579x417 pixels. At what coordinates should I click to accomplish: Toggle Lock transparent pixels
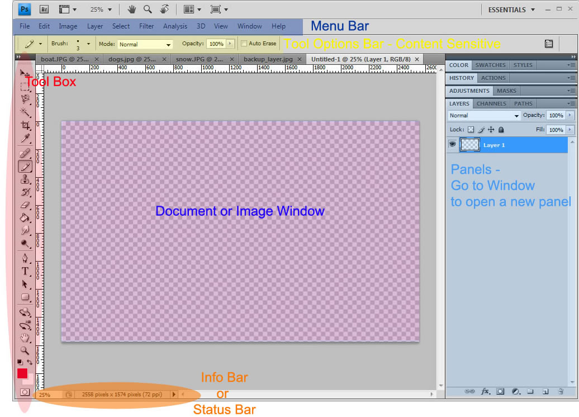coord(471,130)
